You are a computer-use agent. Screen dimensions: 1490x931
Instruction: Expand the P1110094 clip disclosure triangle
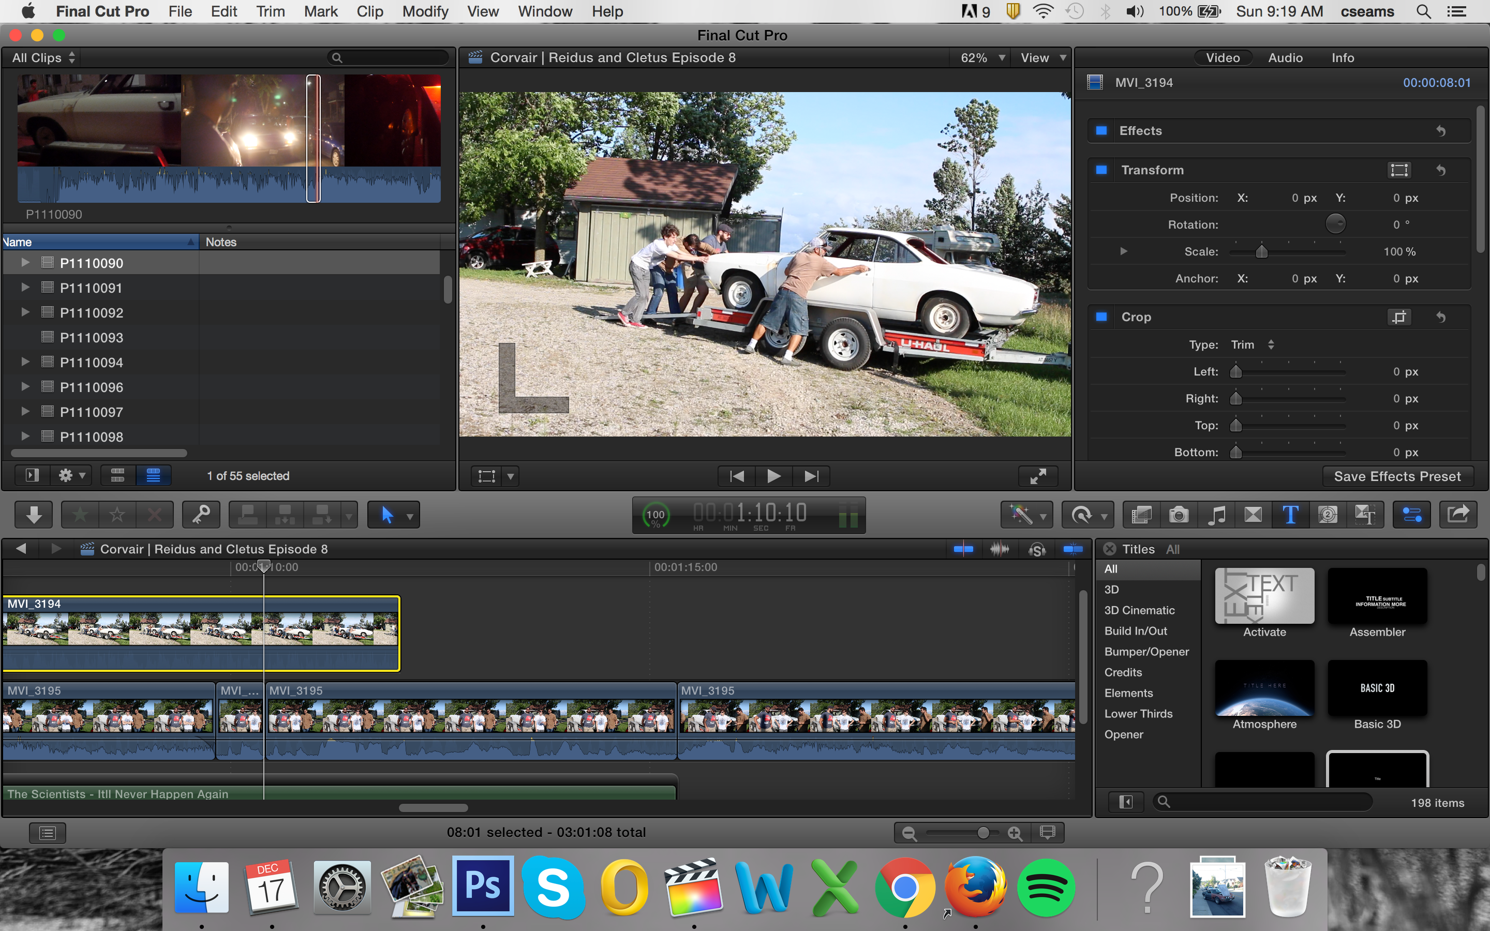tap(25, 362)
